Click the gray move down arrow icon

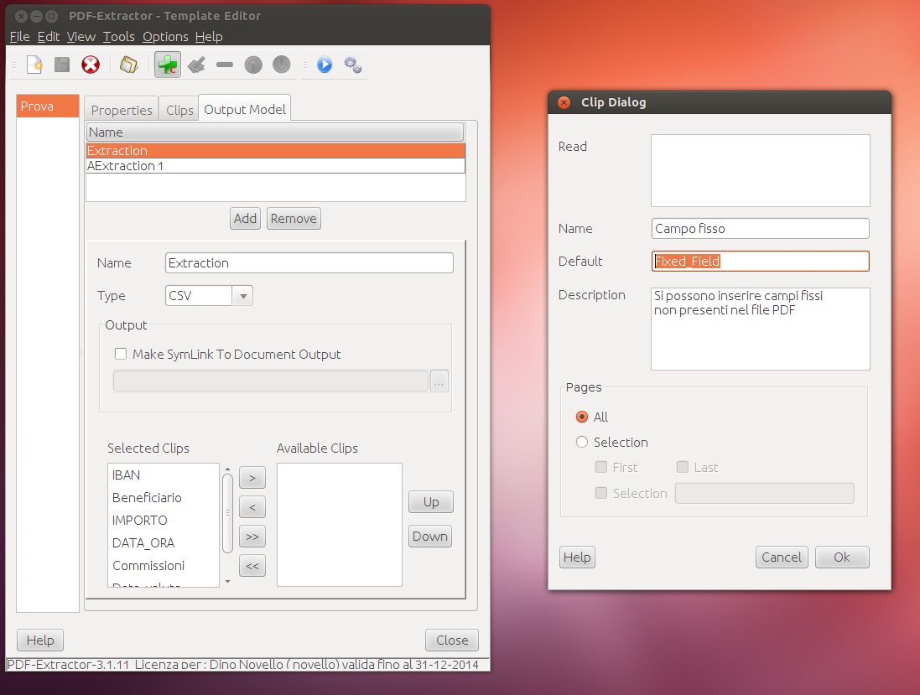pos(282,65)
